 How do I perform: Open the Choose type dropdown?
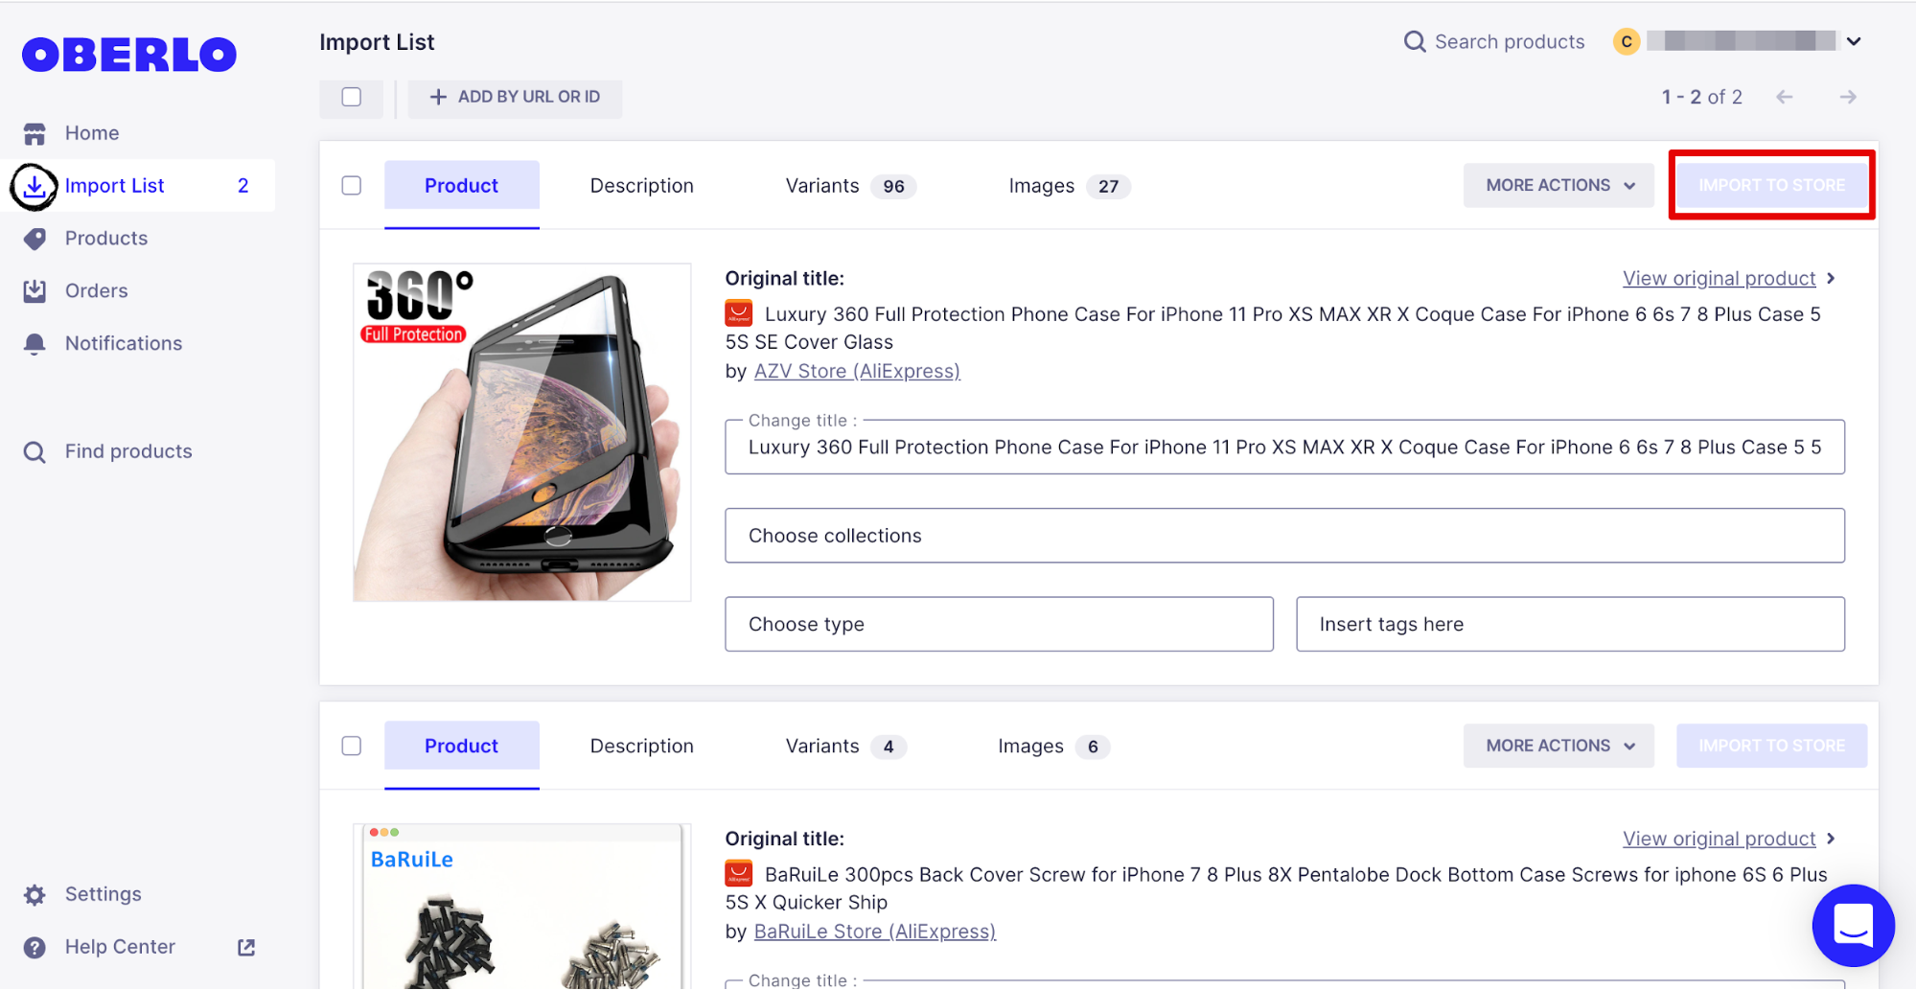(x=999, y=625)
